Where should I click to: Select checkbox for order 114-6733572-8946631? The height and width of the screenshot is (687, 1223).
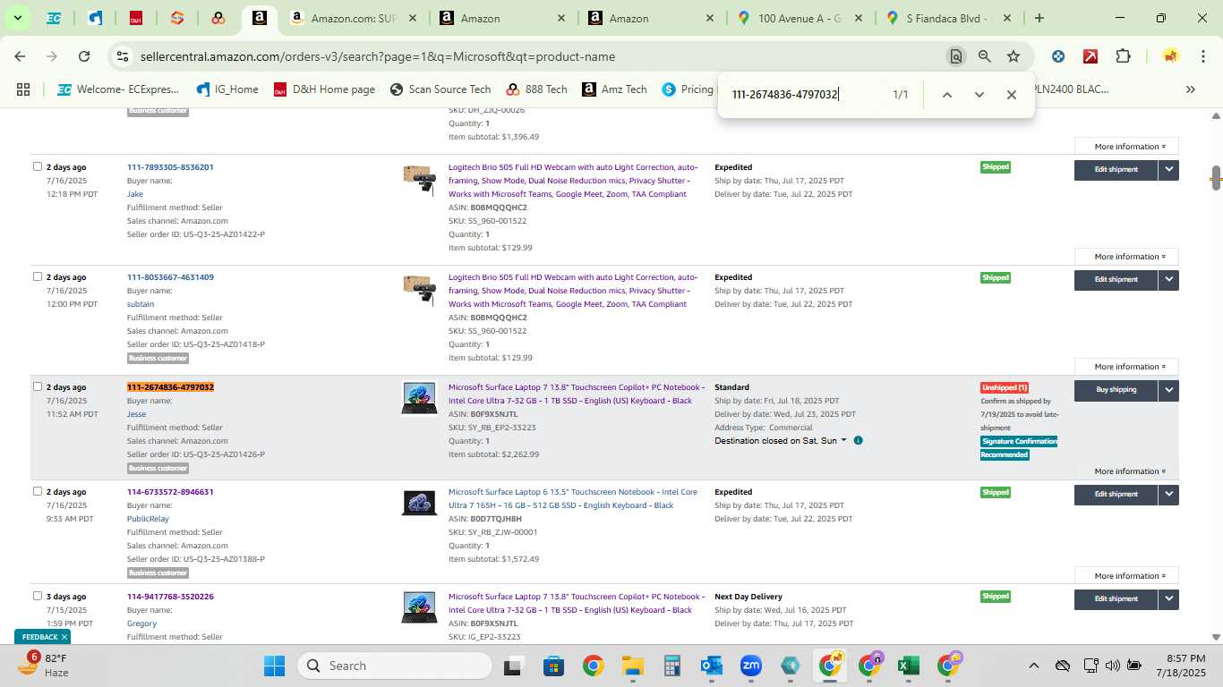coord(38,491)
